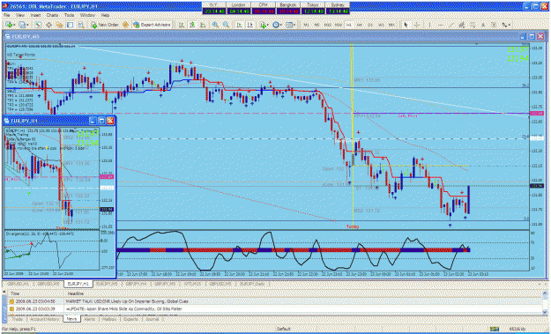The width and height of the screenshot is (551, 334).
Task: Toggle chart shift button
Action: pos(250,25)
